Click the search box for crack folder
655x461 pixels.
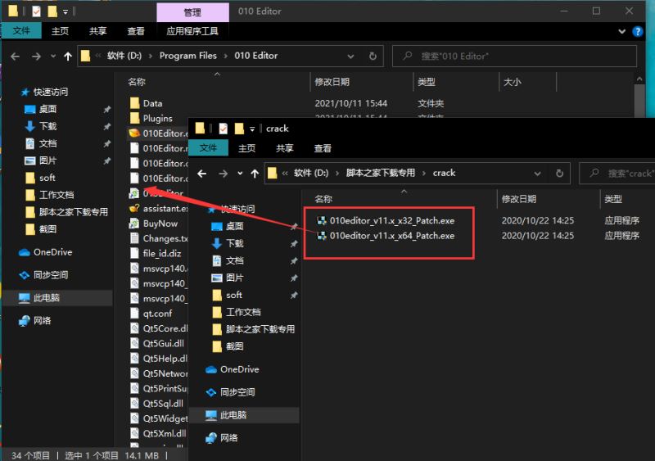click(x=617, y=174)
